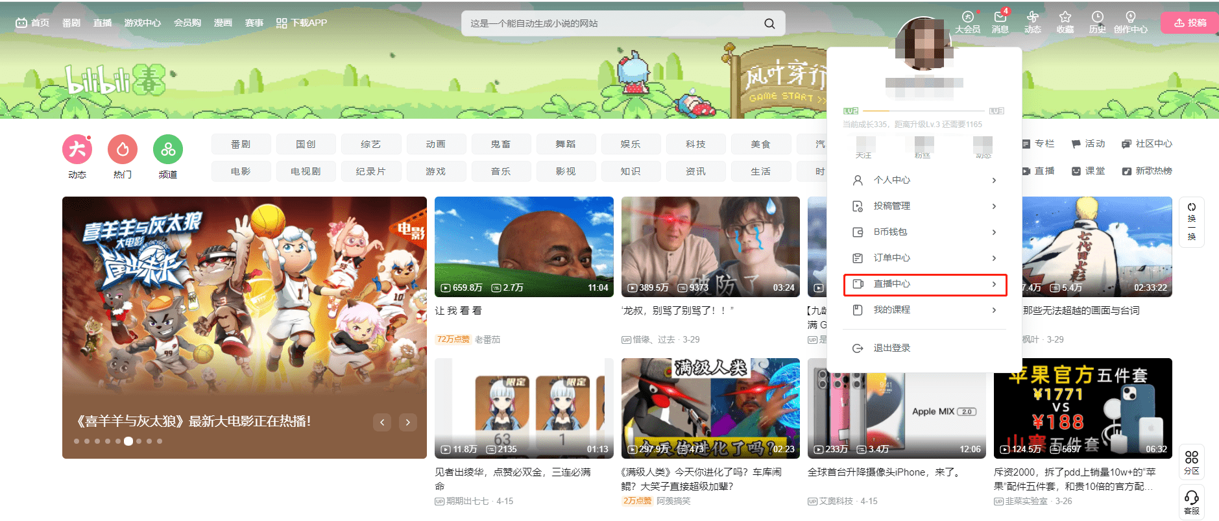Click the 频道 channel icon
Image resolution: width=1219 pixels, height=521 pixels.
pos(168,150)
